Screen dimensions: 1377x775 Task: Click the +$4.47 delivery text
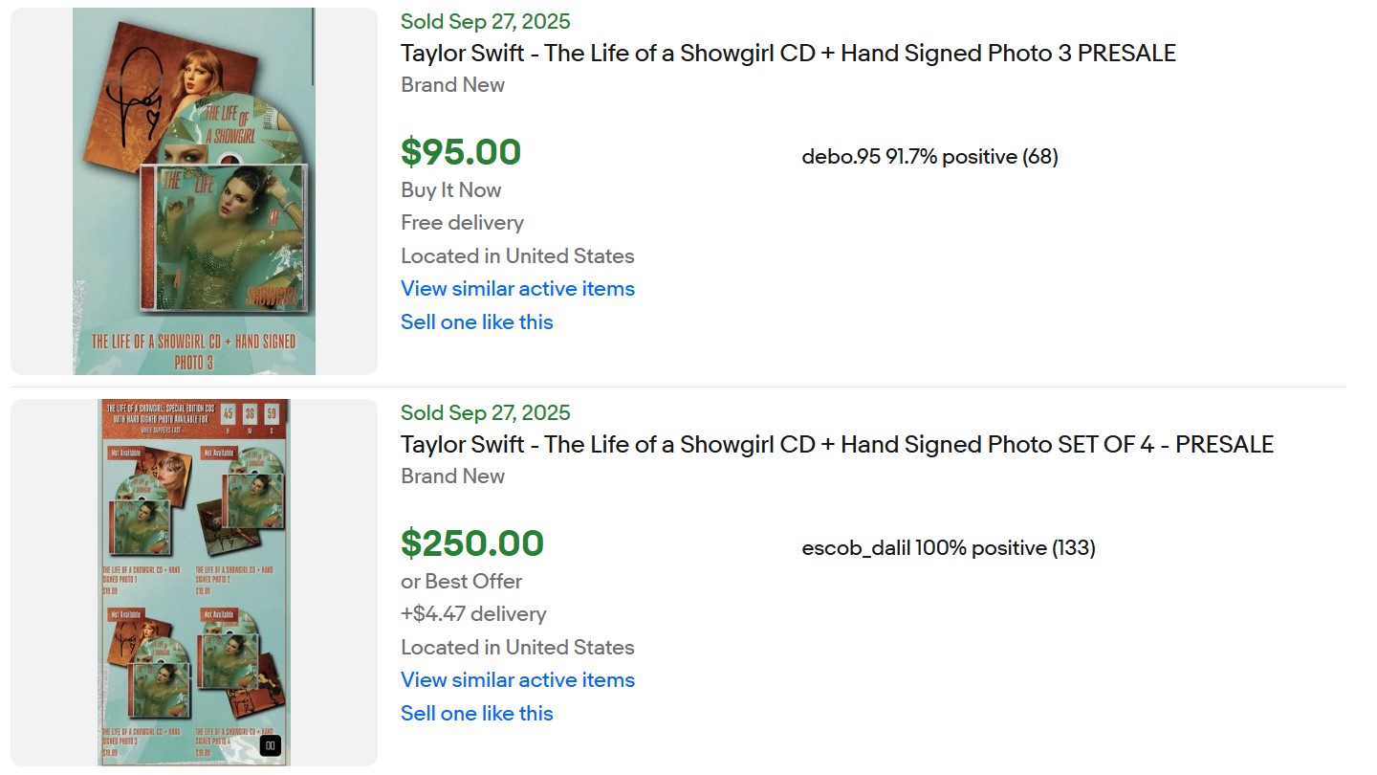tap(473, 614)
